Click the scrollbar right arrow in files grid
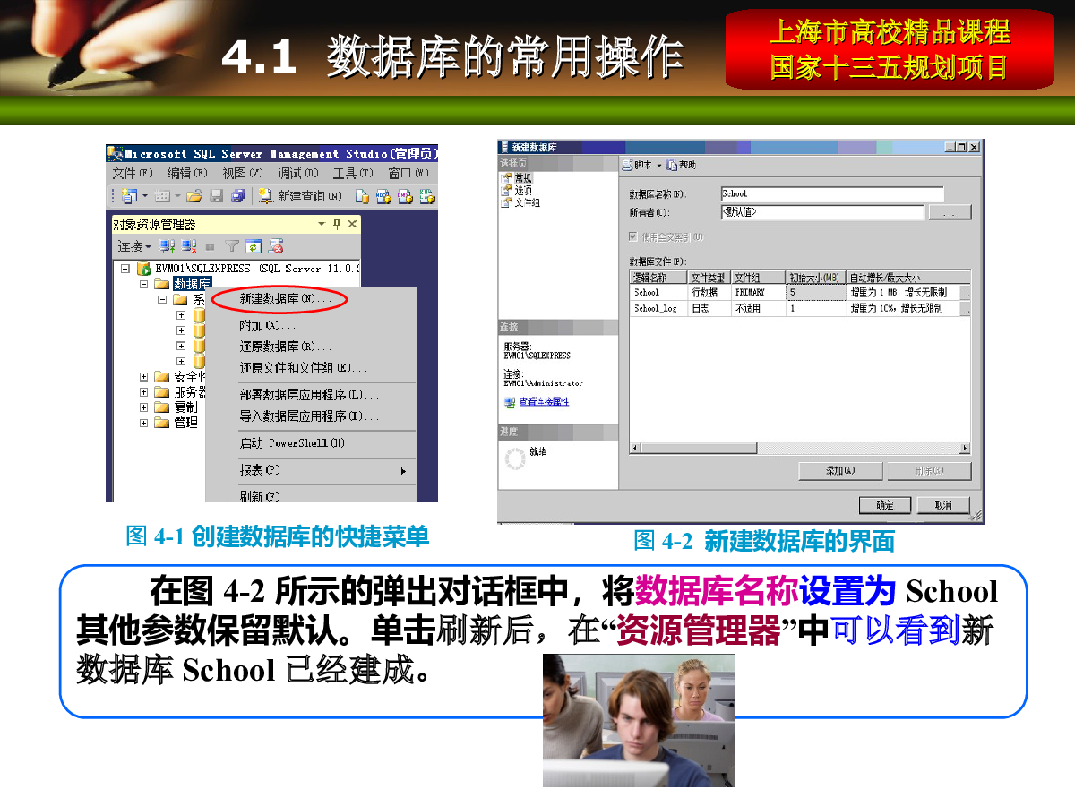1075x806 pixels. 965,448
